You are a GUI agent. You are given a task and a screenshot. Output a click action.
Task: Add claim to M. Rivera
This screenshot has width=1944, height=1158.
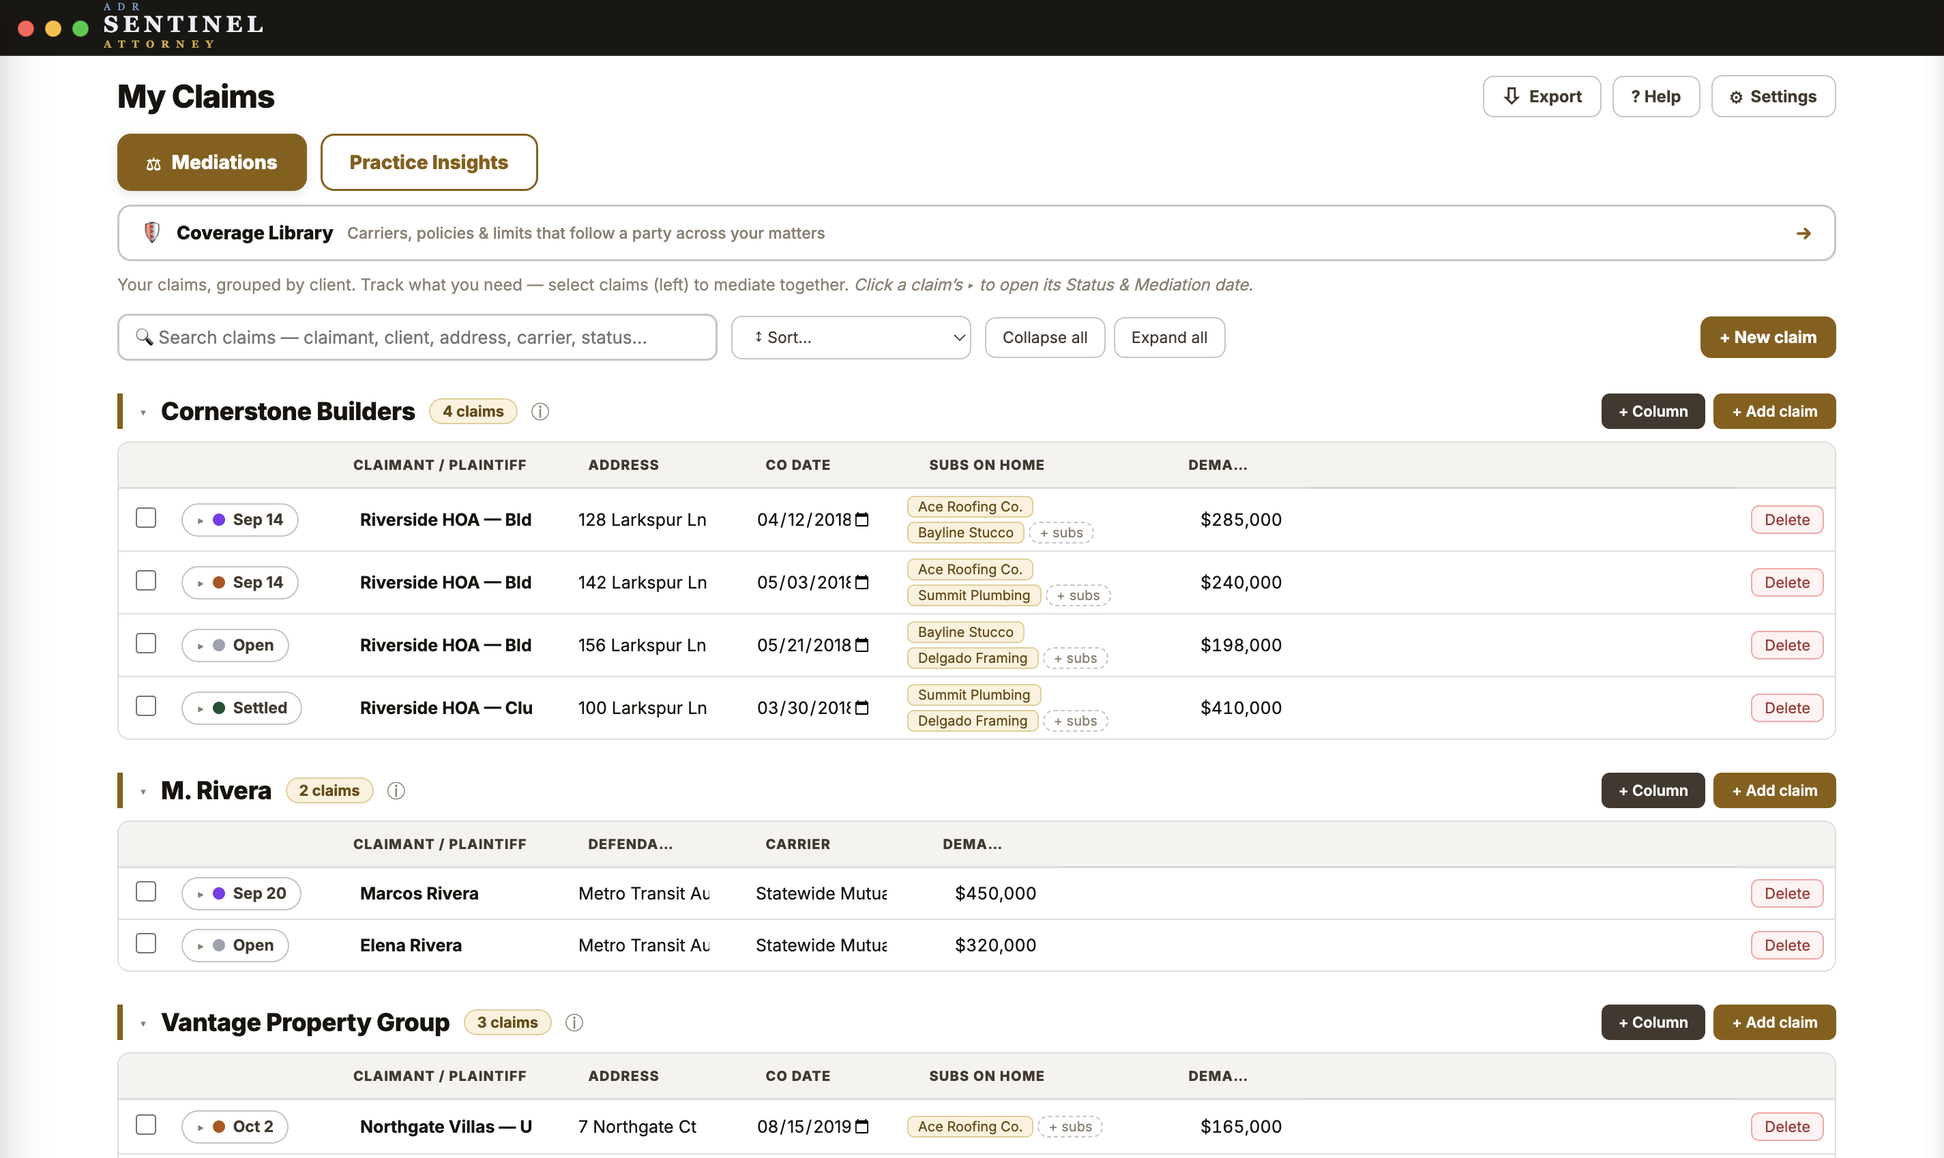(x=1774, y=790)
